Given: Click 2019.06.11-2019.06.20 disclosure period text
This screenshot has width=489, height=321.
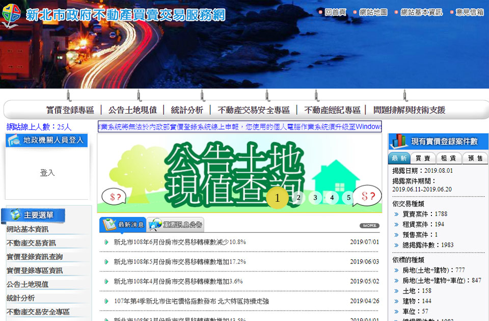Looking at the screenshot, I should point(422,190).
